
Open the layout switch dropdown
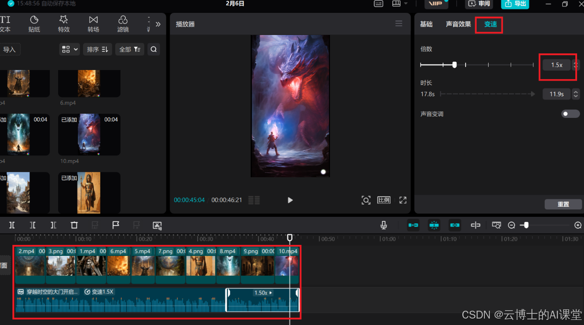coord(400,4)
